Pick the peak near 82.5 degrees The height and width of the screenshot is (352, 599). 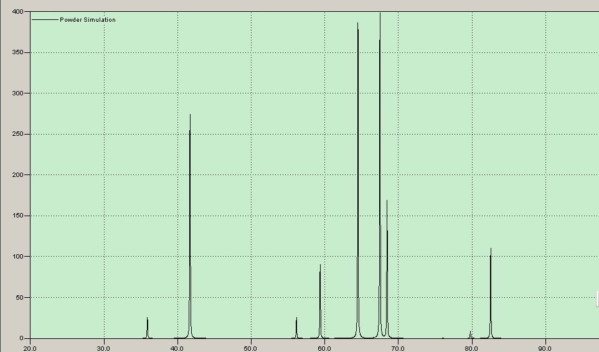tap(491, 293)
